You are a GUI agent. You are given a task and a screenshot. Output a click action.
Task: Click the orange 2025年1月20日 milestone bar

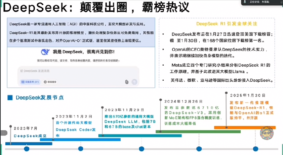[x=245, y=128]
